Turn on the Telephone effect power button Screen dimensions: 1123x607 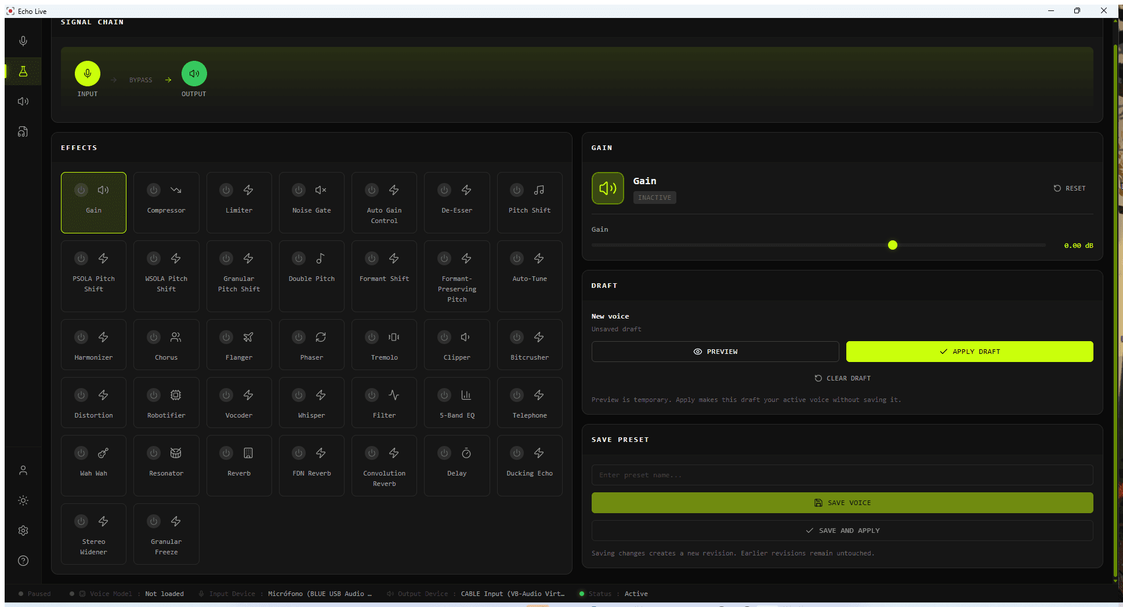click(517, 395)
